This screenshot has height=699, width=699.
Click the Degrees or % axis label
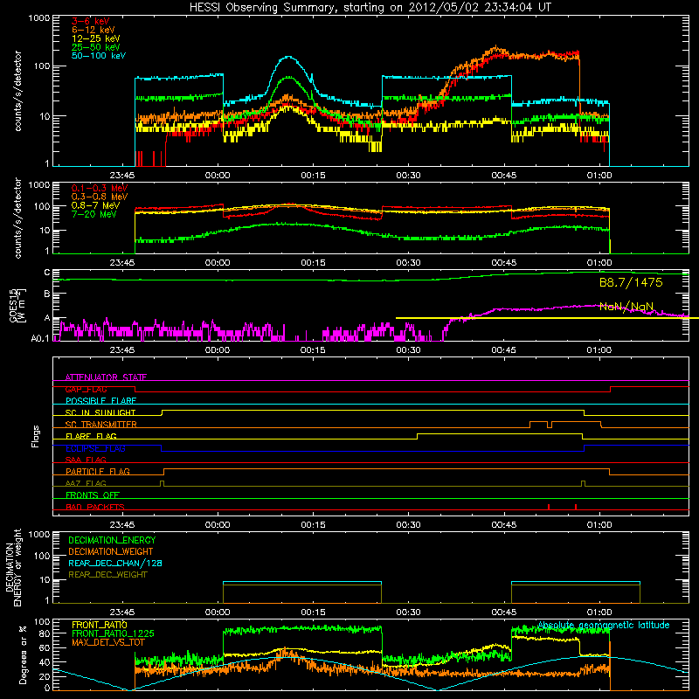23,654
